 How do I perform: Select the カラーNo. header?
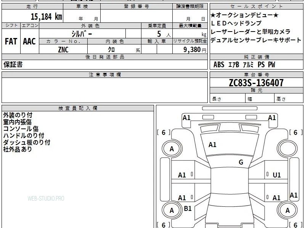coord(63,41)
